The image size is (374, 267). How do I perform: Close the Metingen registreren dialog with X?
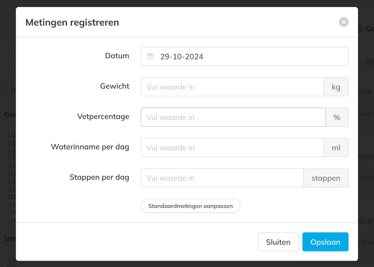(x=344, y=22)
